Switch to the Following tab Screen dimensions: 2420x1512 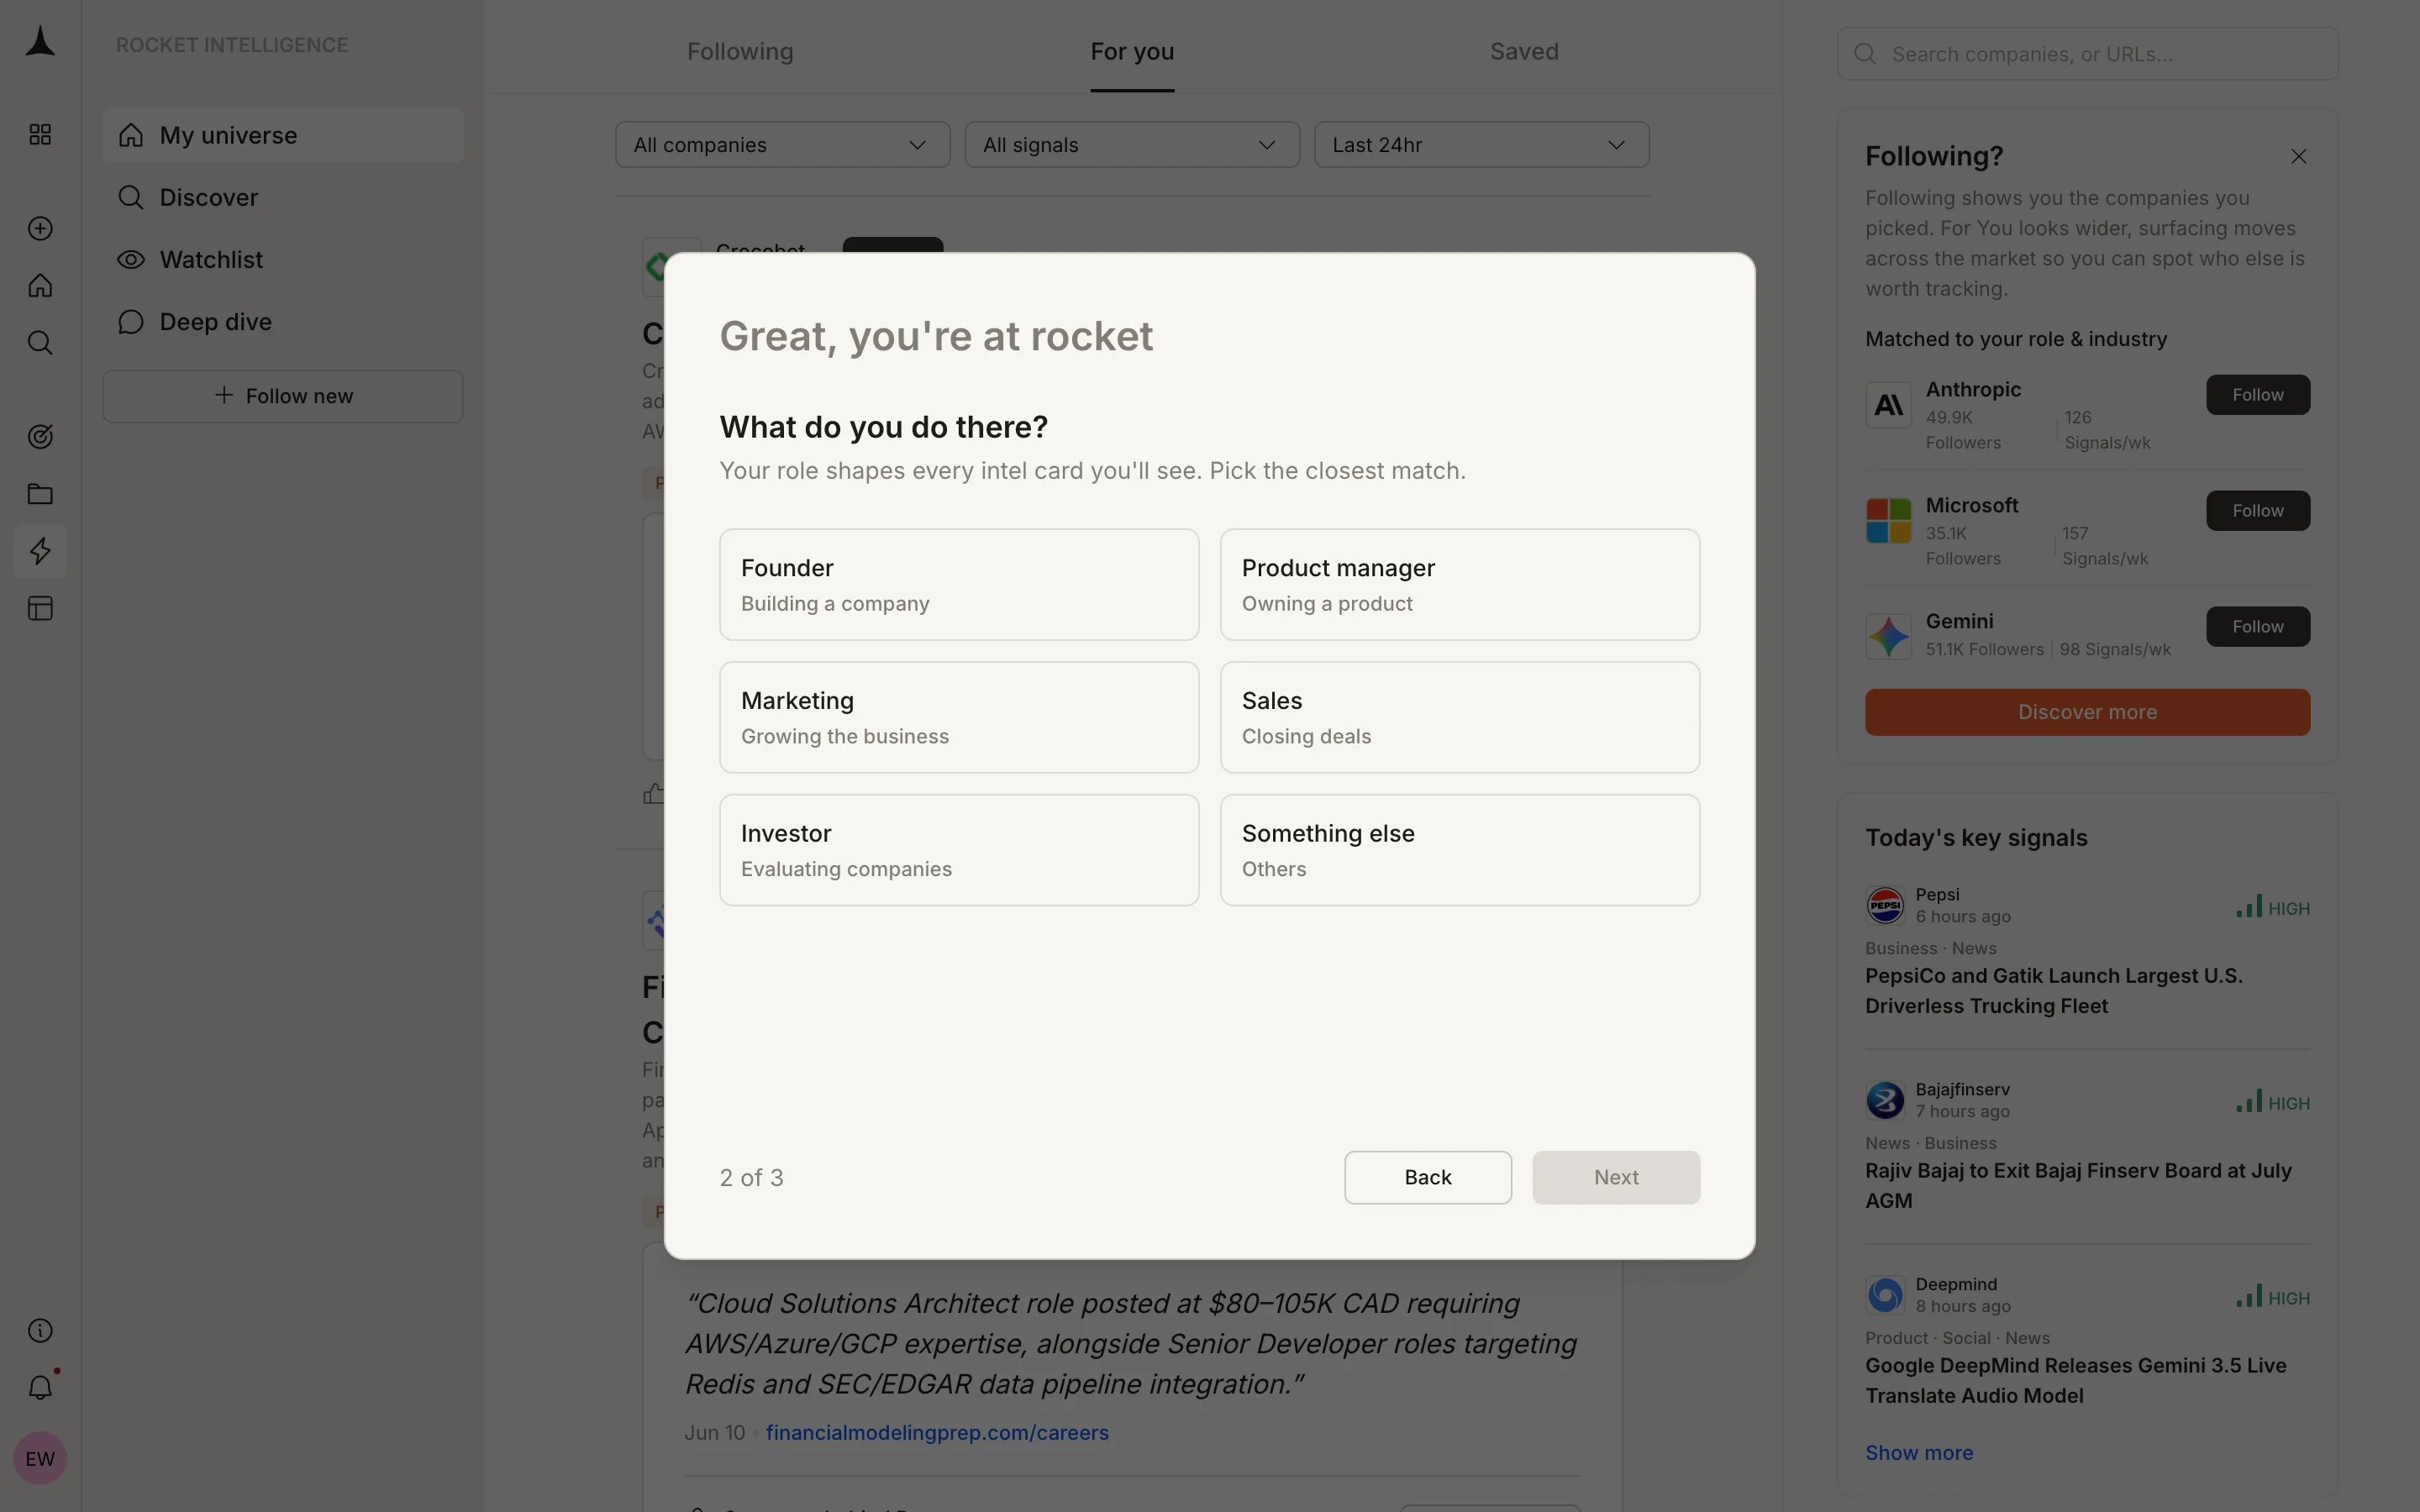click(740, 51)
